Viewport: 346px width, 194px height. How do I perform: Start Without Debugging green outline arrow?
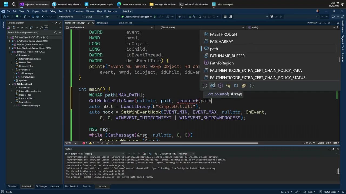coord(155,17)
